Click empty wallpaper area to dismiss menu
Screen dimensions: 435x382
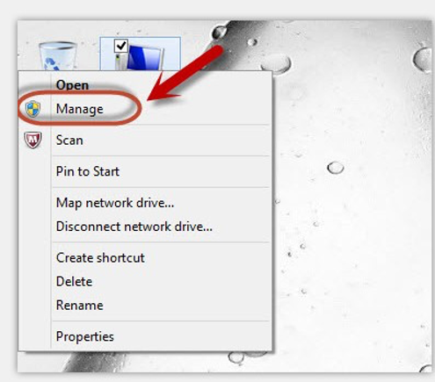click(x=352, y=234)
